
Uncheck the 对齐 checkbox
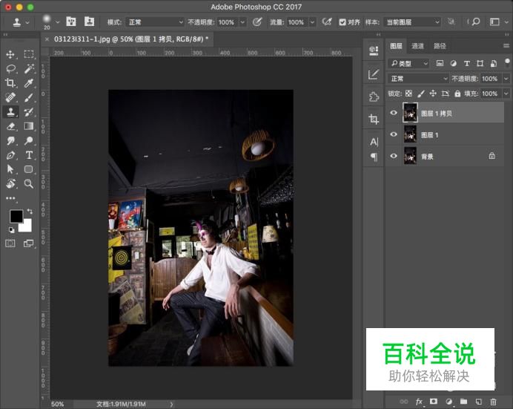tap(342, 22)
